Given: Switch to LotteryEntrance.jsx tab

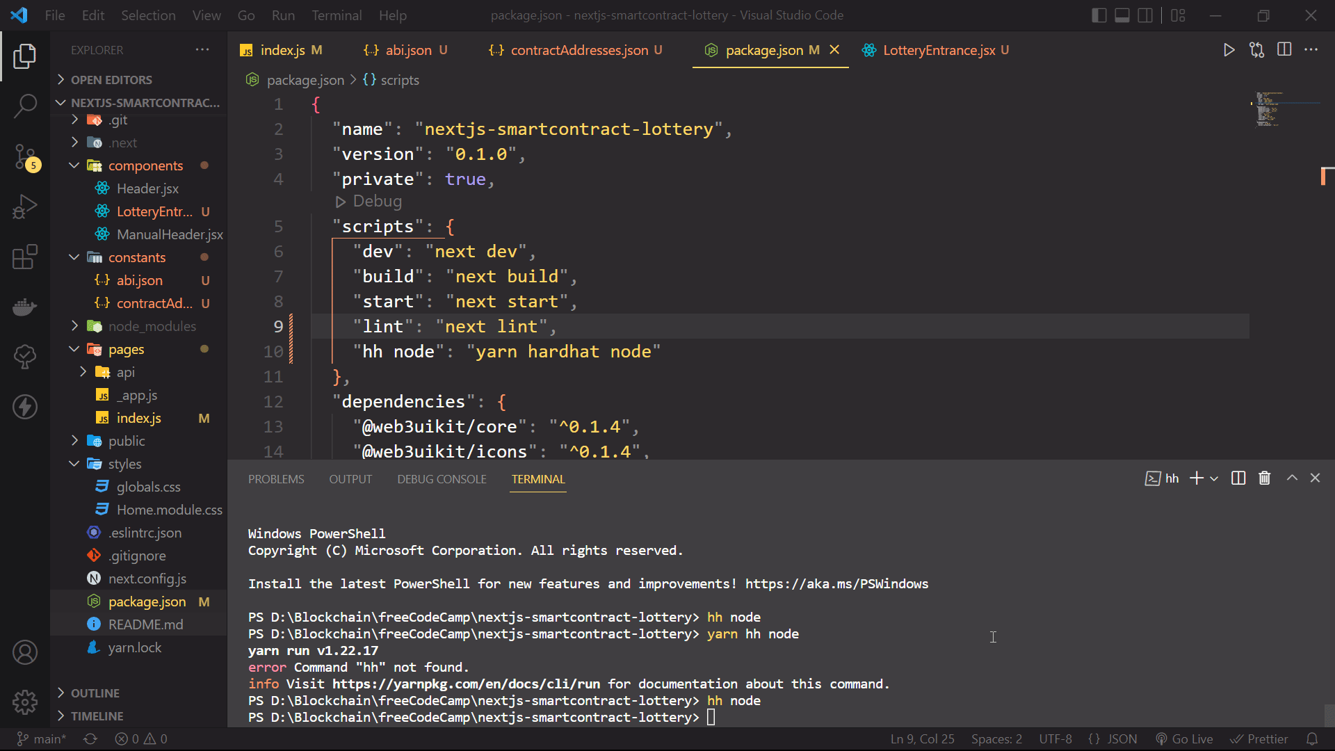Looking at the screenshot, I should coord(935,50).
